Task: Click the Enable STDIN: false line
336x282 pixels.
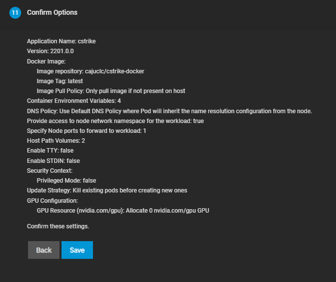Action: [x=53, y=160]
